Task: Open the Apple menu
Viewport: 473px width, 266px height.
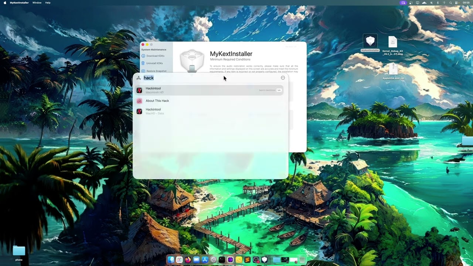Action: point(5,3)
